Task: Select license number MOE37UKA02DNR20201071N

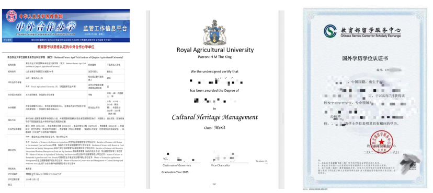Action: click(x=43, y=174)
